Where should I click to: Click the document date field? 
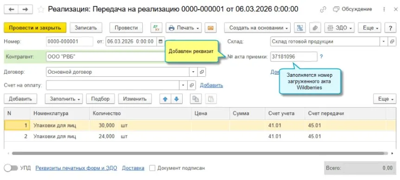coord(131,42)
